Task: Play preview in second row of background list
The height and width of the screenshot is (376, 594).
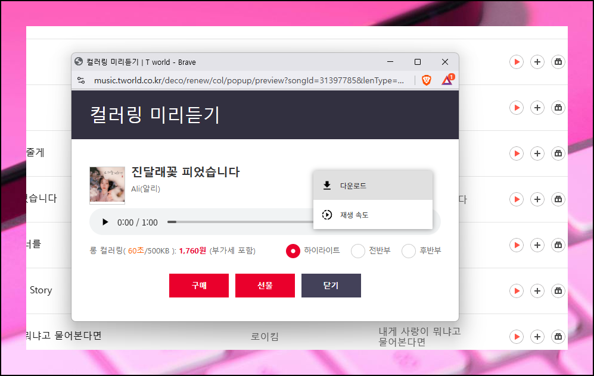Action: [x=517, y=108]
